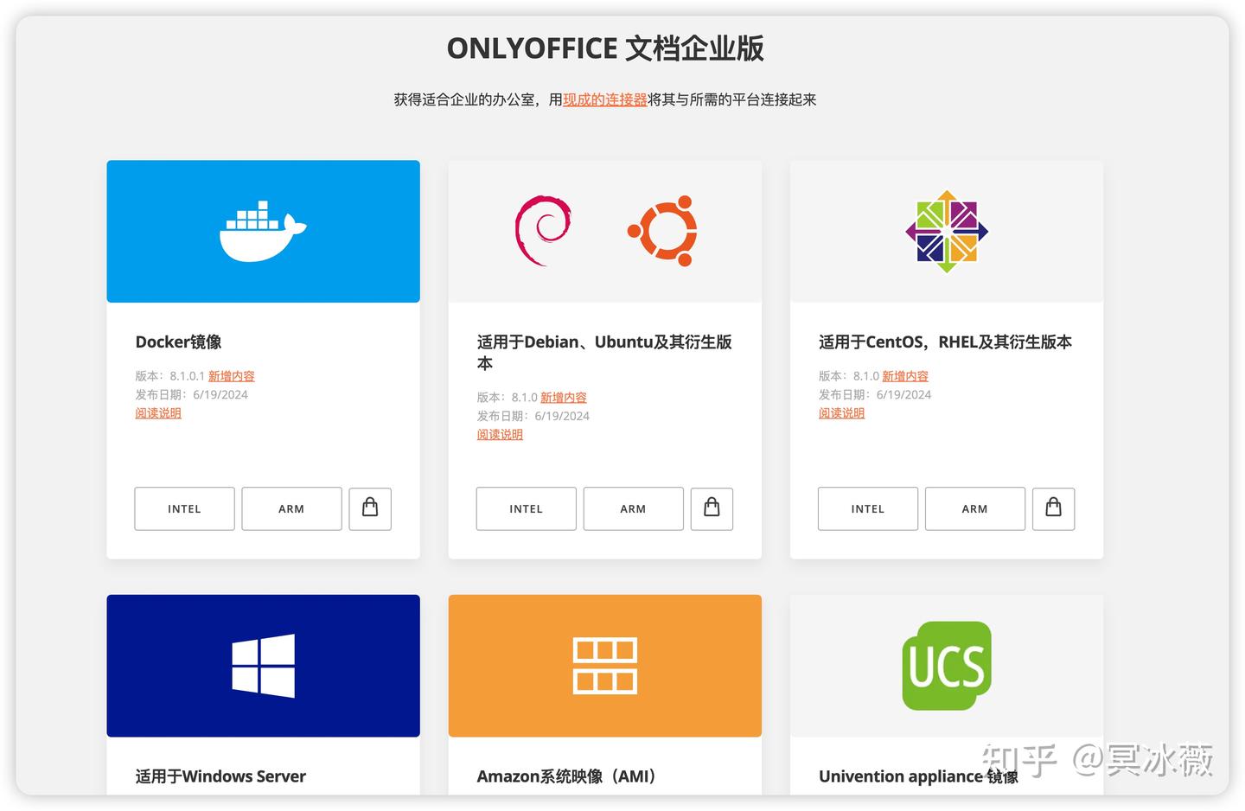
Task: Open 新增内容 link for version 8.1.0.1
Action: [231, 375]
